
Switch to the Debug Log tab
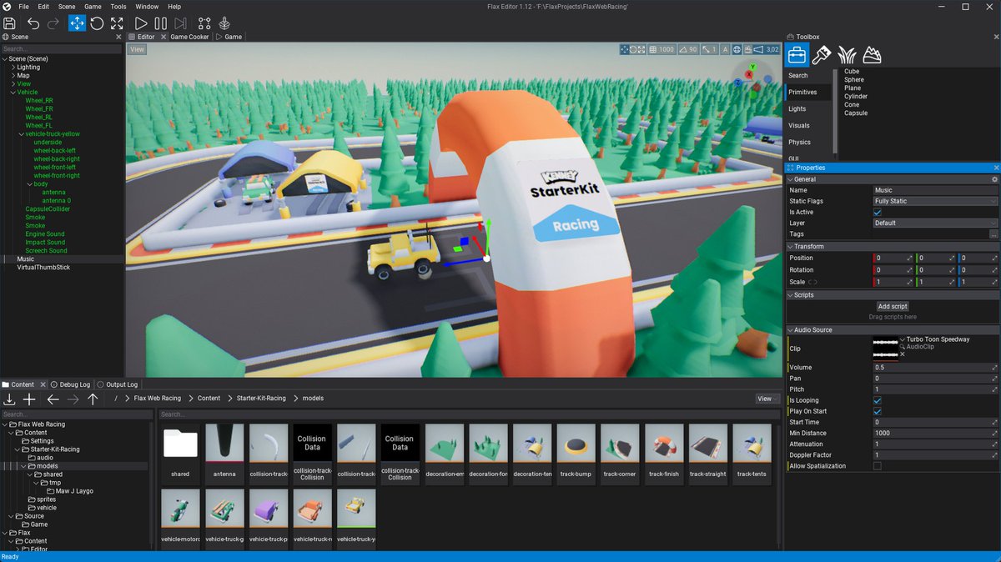71,384
